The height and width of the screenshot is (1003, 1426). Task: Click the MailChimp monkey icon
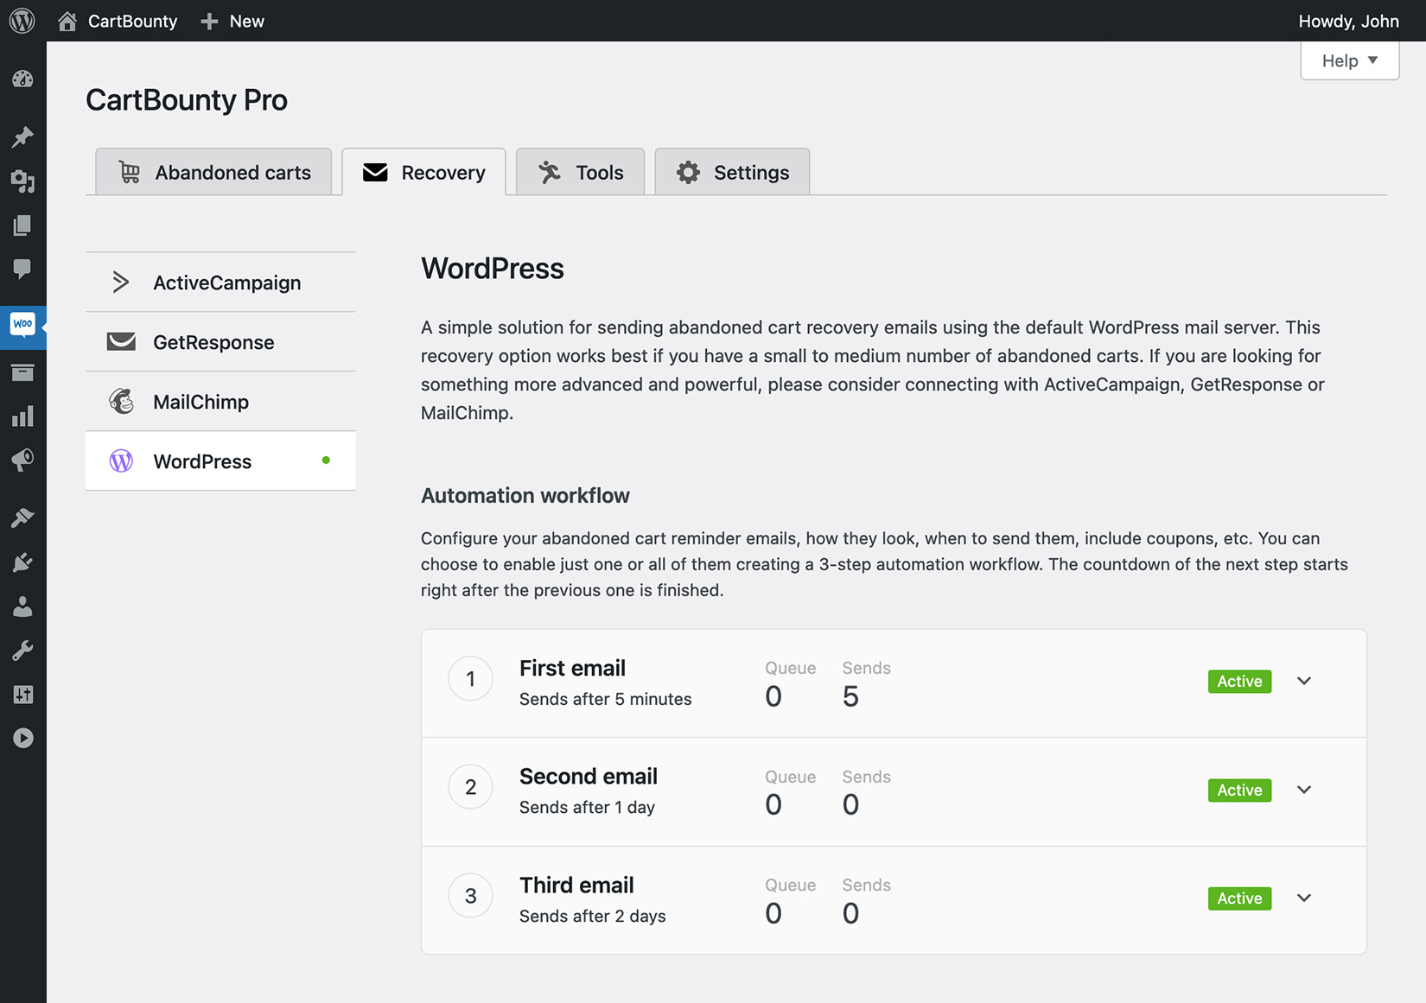pos(121,402)
